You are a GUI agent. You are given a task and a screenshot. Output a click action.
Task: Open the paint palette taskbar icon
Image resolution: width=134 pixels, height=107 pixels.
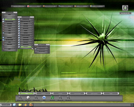pyautogui.click(x=31, y=105)
